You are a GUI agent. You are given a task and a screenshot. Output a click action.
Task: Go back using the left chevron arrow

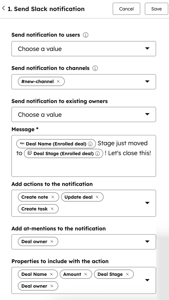pyautogui.click(x=4, y=8)
